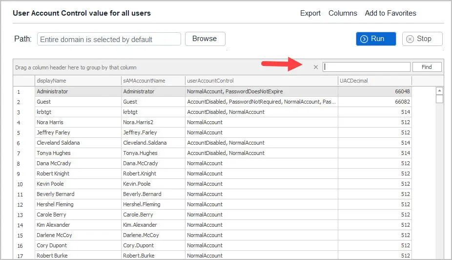Click the Stop button
Screen dimensions: 452x260
coord(422,39)
